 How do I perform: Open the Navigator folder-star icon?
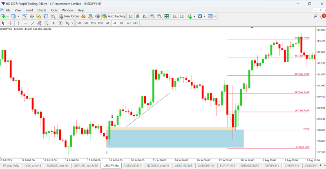click(x=39, y=16)
